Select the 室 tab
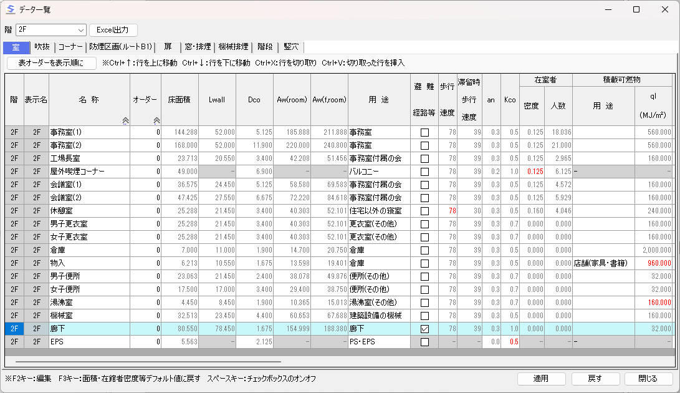Image resolution: width=680 pixels, height=393 pixels. [16, 47]
